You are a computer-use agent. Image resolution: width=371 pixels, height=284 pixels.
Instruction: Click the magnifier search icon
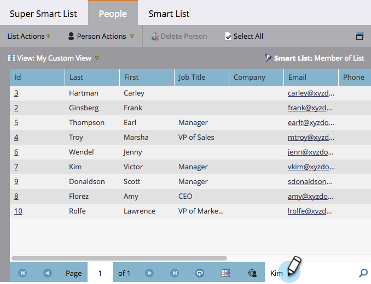tap(363, 273)
